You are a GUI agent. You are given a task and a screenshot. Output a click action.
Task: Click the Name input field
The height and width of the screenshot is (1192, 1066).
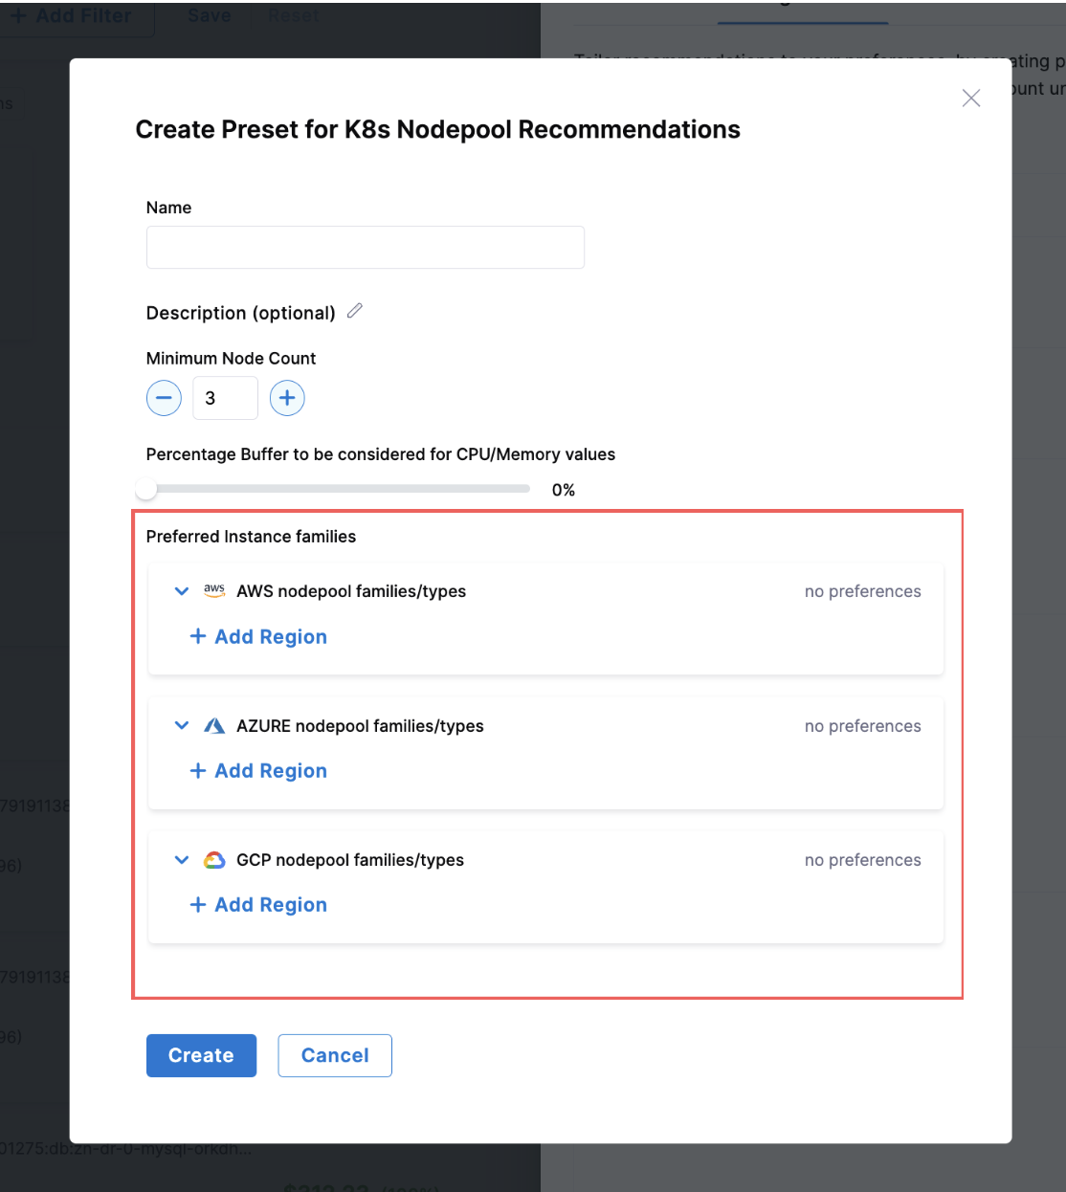pos(365,248)
